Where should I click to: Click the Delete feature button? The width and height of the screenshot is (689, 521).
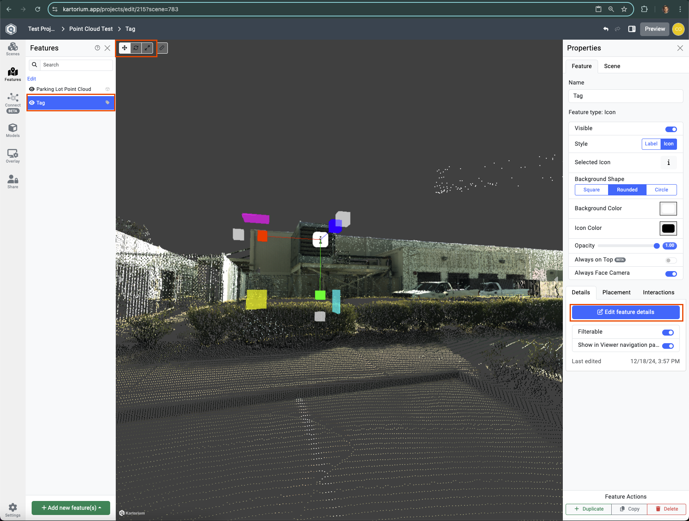point(667,509)
